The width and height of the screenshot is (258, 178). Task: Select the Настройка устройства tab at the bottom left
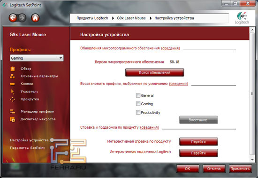click(29, 140)
